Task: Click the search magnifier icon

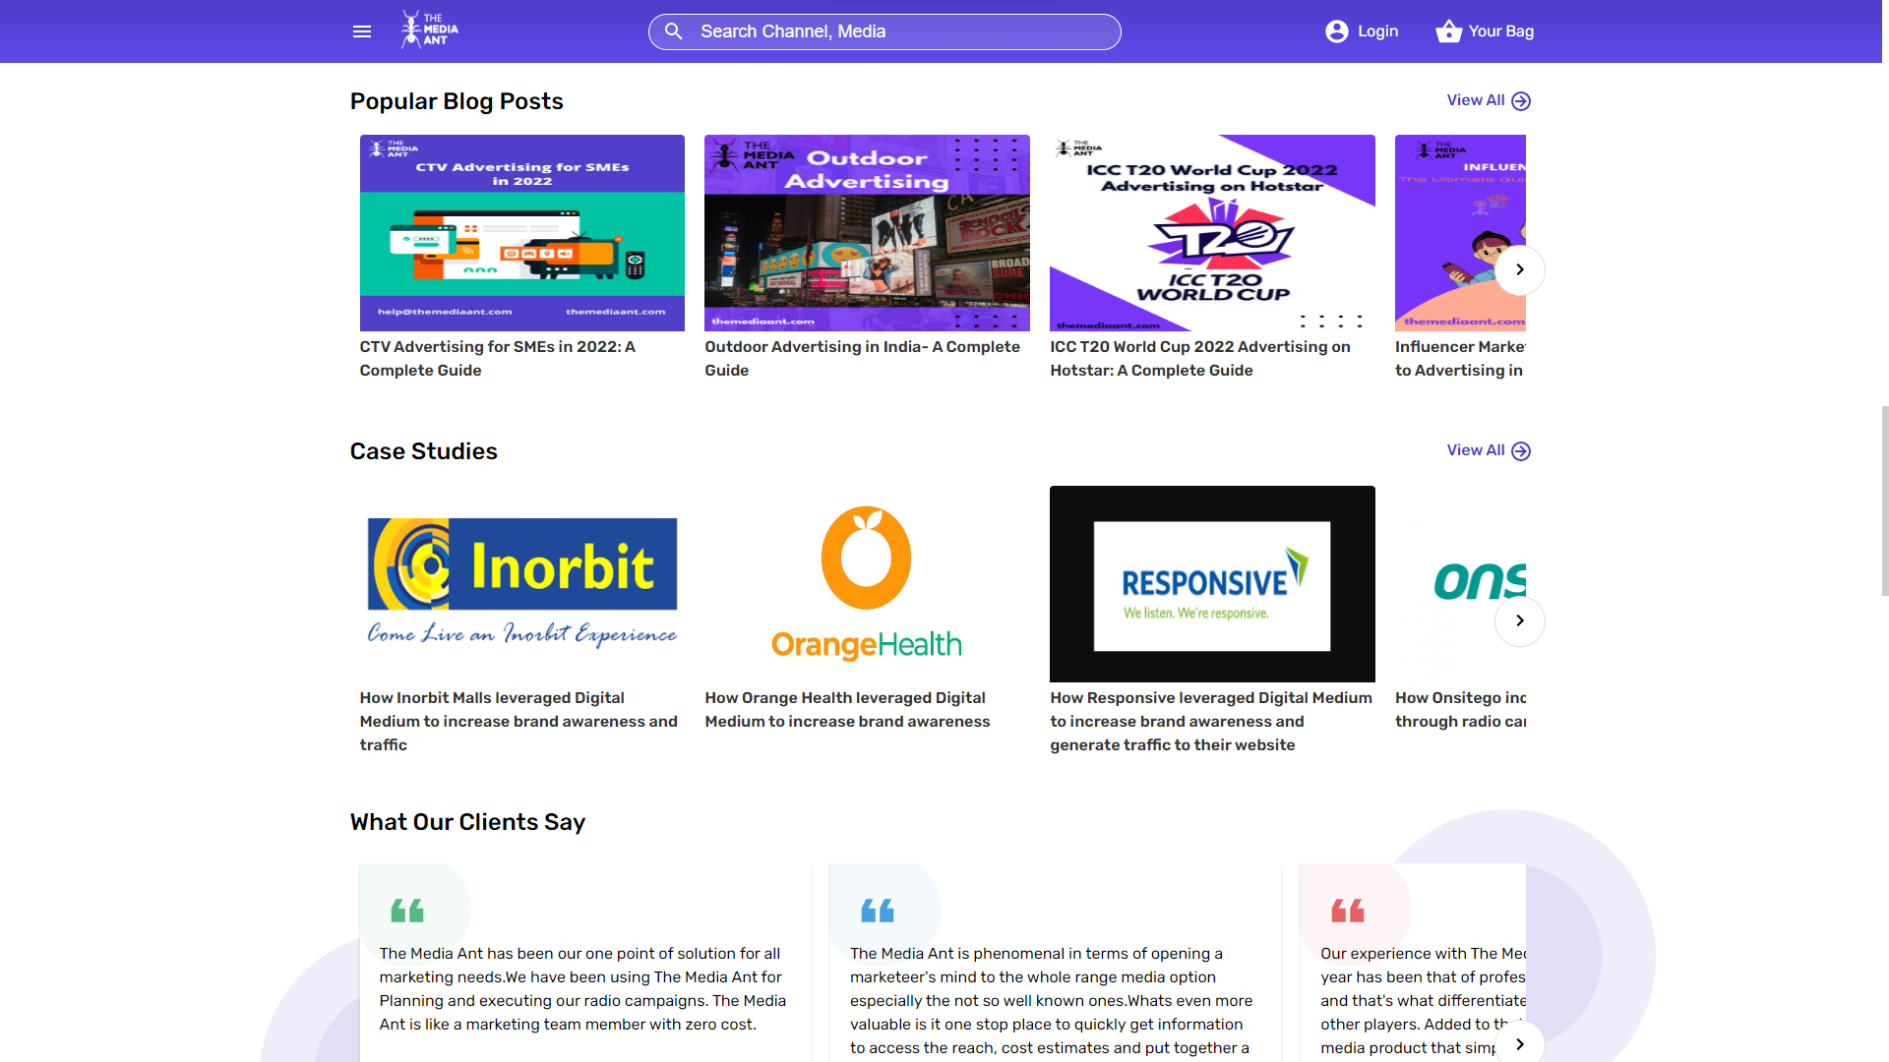Action: tap(674, 31)
